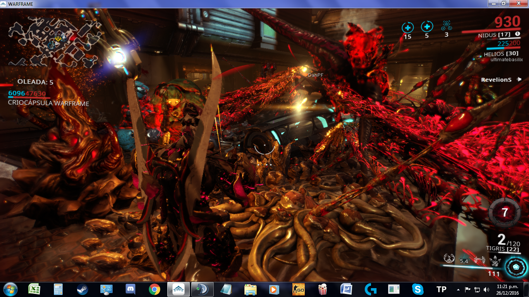Click the first healing buff icon showing 15
The width and height of the screenshot is (529, 297).
pos(407,27)
